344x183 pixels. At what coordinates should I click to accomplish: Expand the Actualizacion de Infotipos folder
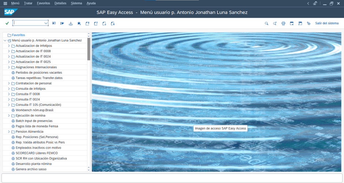pyautogui.click(x=9, y=46)
